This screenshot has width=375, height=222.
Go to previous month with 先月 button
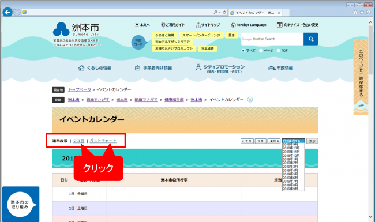click(x=247, y=141)
